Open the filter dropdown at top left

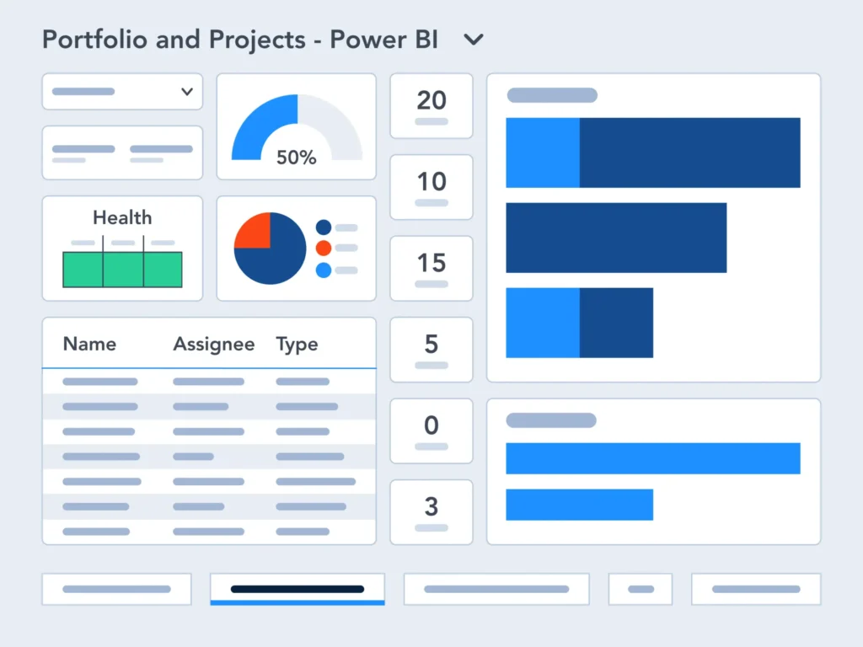click(121, 91)
